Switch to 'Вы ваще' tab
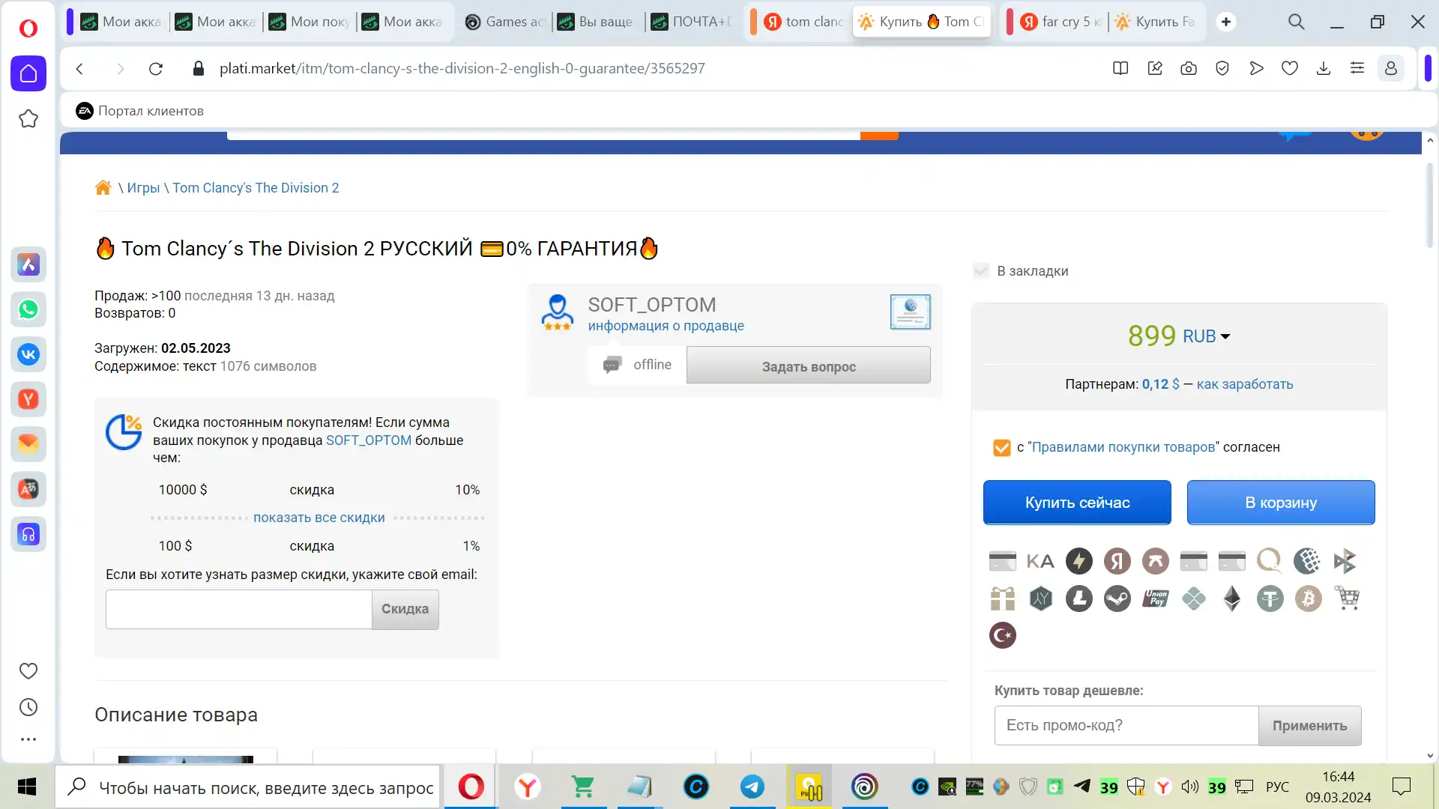This screenshot has width=1439, height=809. (597, 22)
